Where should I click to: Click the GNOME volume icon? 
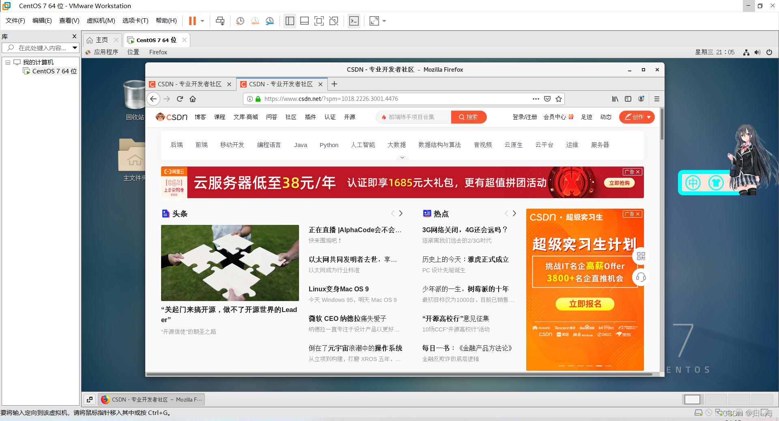[x=757, y=52]
